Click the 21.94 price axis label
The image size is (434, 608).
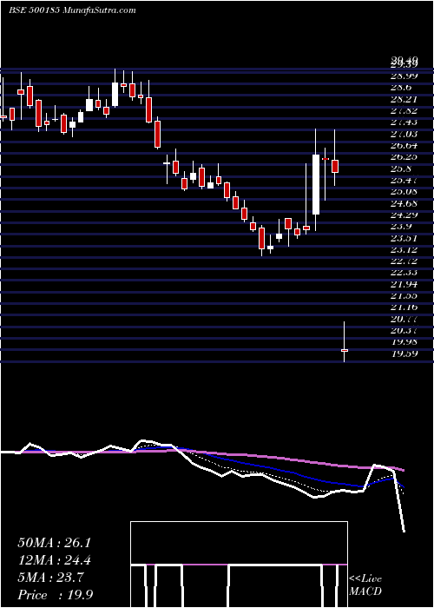(x=404, y=284)
